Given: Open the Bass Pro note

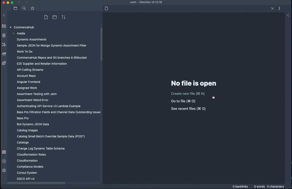Looking at the screenshot, I should pos(23,118).
